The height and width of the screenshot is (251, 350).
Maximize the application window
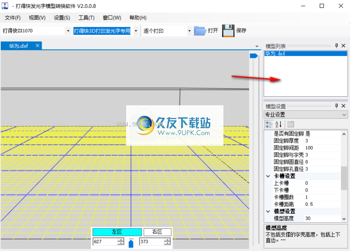pos(322,6)
